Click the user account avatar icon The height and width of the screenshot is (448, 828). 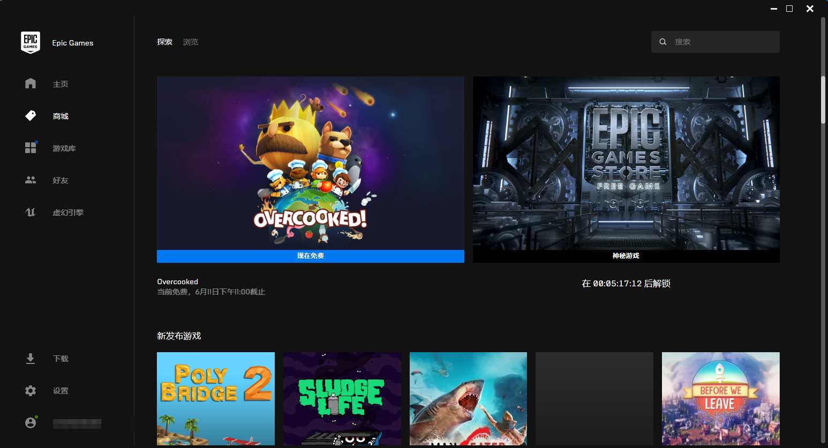coord(31,423)
